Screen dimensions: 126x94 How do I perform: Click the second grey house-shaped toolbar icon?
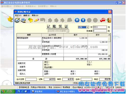[56, 20]
